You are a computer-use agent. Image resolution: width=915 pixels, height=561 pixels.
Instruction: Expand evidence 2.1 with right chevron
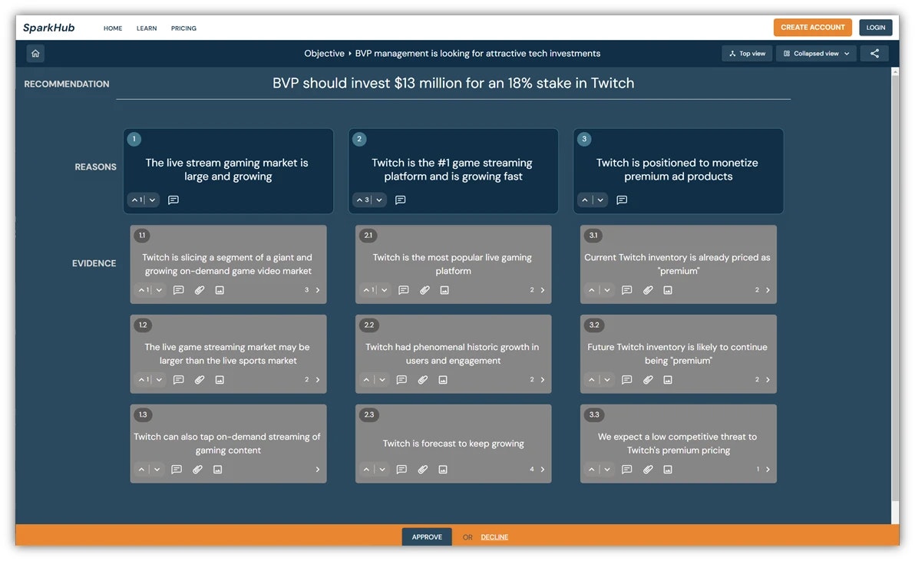543,290
